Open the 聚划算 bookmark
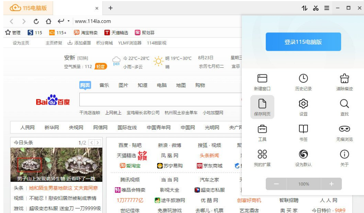364x213 pixels. click(144, 33)
